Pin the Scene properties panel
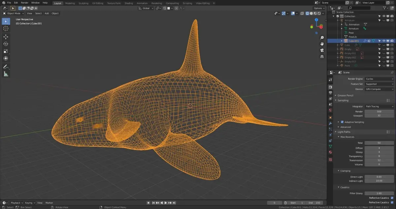The image size is (396, 209). (392, 72)
